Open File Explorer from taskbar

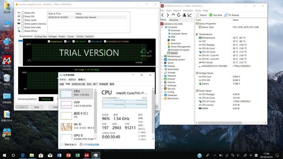pyautogui.click(x=32, y=155)
